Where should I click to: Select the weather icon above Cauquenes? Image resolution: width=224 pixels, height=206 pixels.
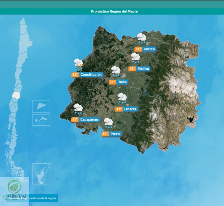pos(78,109)
